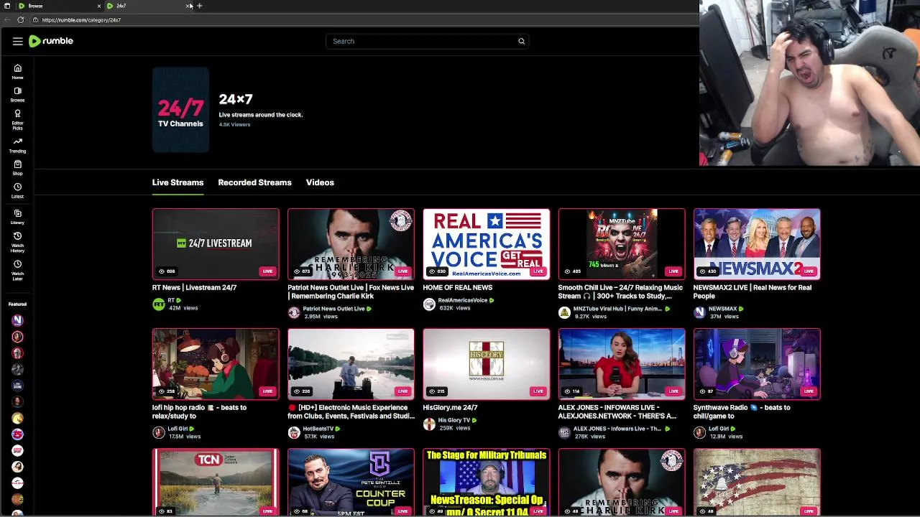
Task: Click HotBeatsTV channel avatar
Action: (294, 432)
